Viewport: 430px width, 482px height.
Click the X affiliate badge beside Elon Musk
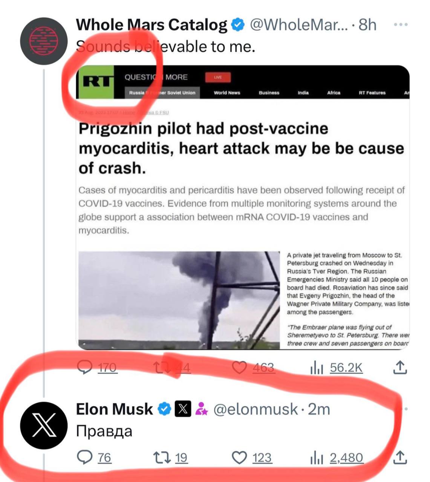click(x=183, y=409)
